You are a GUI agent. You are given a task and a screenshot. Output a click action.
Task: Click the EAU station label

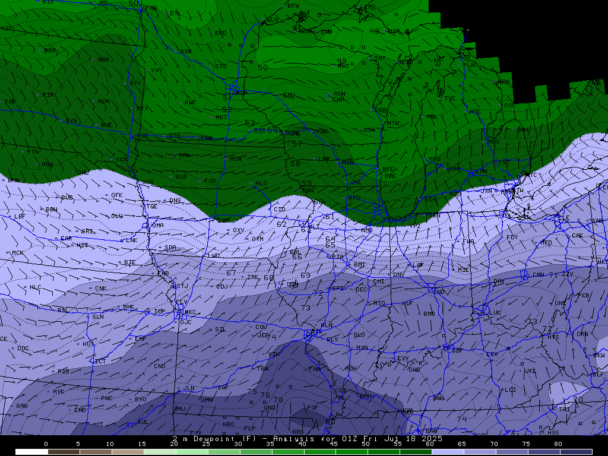(x=289, y=95)
